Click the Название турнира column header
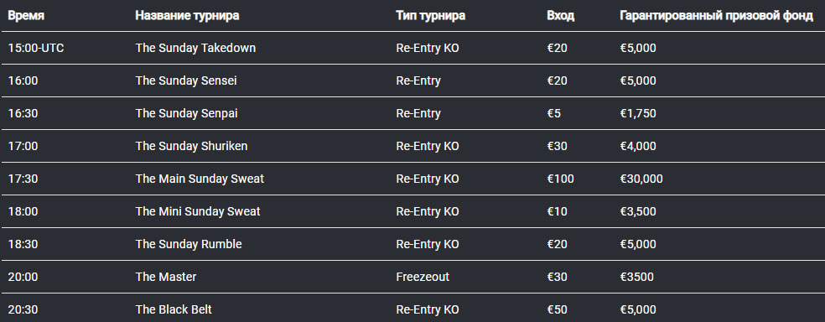This screenshot has height=322, width=825. (187, 15)
